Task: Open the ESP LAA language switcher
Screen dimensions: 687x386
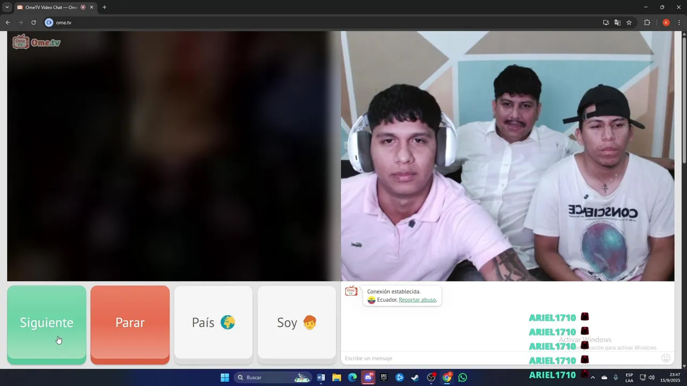Action: (629, 377)
